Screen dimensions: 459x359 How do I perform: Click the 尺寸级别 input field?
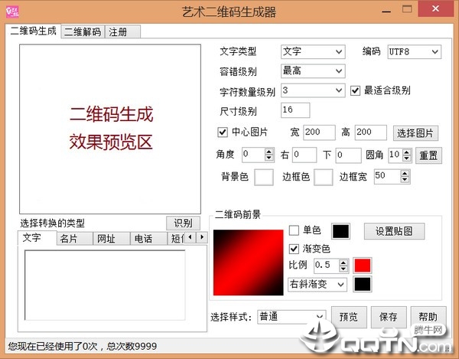coord(295,110)
